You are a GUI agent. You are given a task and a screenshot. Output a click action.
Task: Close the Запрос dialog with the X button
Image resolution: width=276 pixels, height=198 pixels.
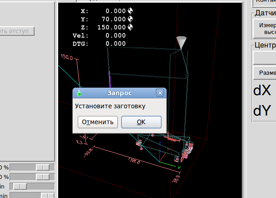pos(160,93)
